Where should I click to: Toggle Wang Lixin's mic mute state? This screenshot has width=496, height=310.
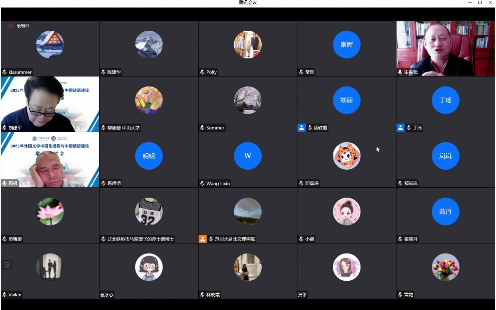pos(202,183)
